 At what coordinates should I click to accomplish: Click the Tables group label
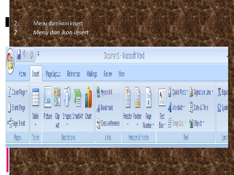coord(35,137)
